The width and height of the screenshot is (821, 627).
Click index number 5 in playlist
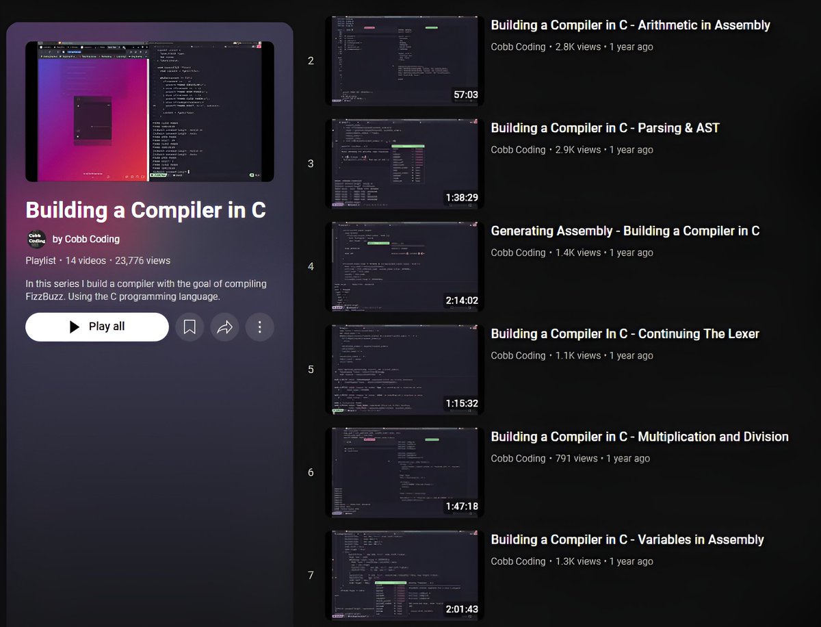coord(311,370)
